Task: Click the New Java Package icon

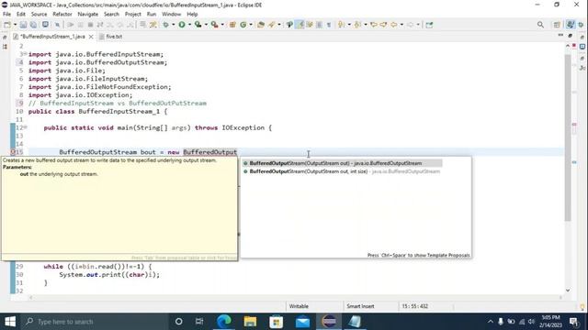Action: pos(232,25)
